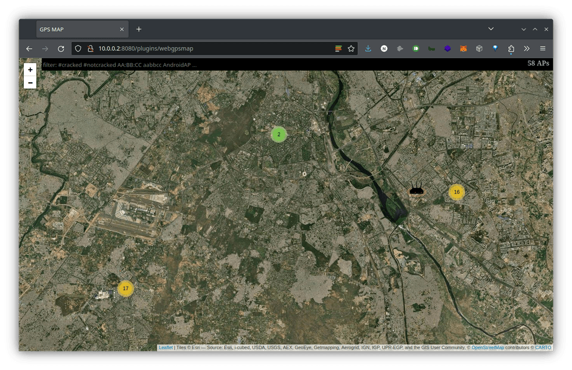This screenshot has width=572, height=370.
Task: Click the dark green extension icon
Action: tap(431, 48)
